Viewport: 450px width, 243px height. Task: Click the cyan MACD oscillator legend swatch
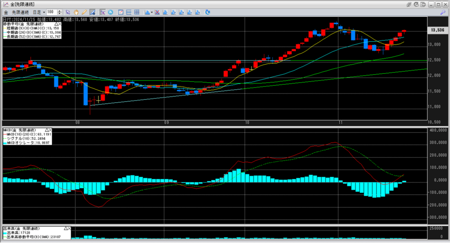(x=4, y=143)
